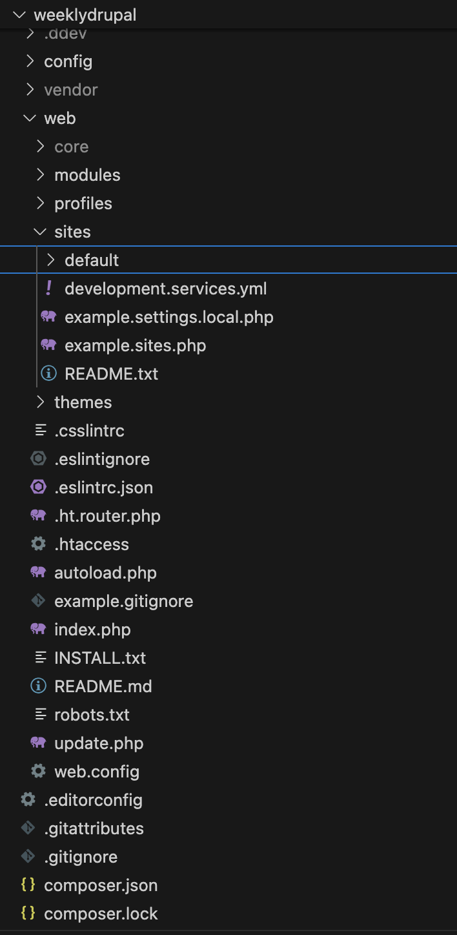457x935 pixels.
Task: Open the composer.json file name
Action: (x=101, y=885)
